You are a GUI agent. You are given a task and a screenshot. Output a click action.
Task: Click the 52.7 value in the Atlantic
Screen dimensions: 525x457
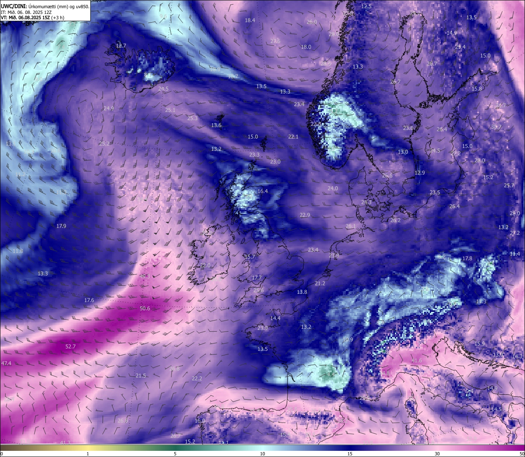point(71,347)
